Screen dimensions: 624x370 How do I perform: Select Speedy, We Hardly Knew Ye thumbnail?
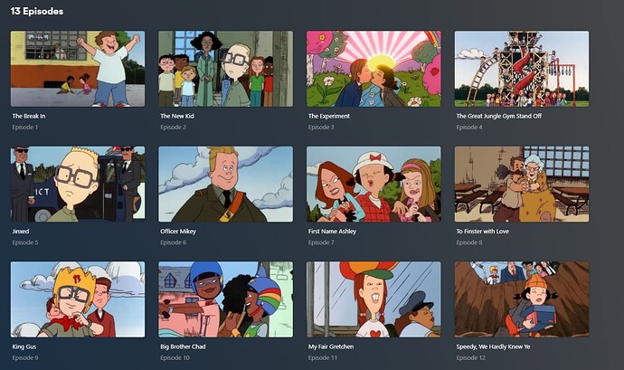[x=522, y=299]
